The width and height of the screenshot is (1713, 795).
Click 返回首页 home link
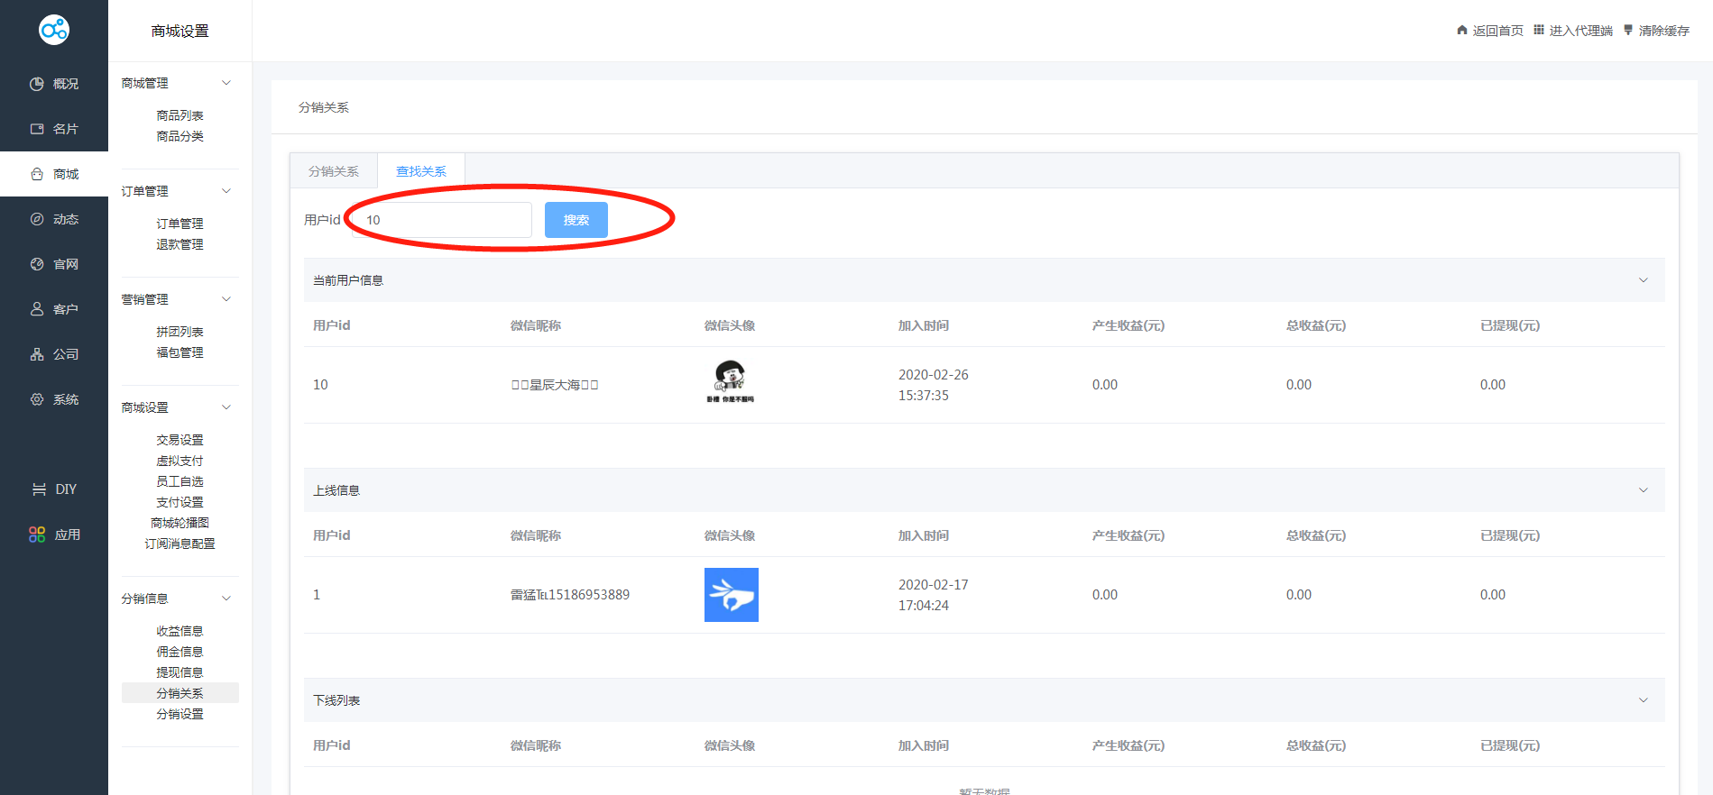[x=1489, y=31]
